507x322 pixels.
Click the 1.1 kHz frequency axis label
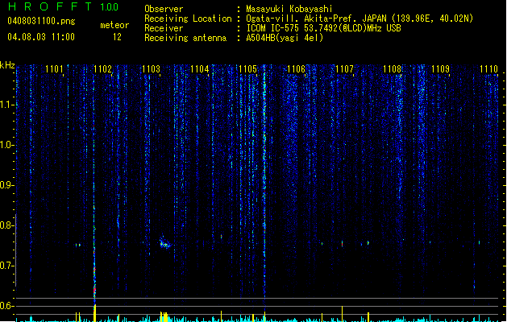click(6, 105)
